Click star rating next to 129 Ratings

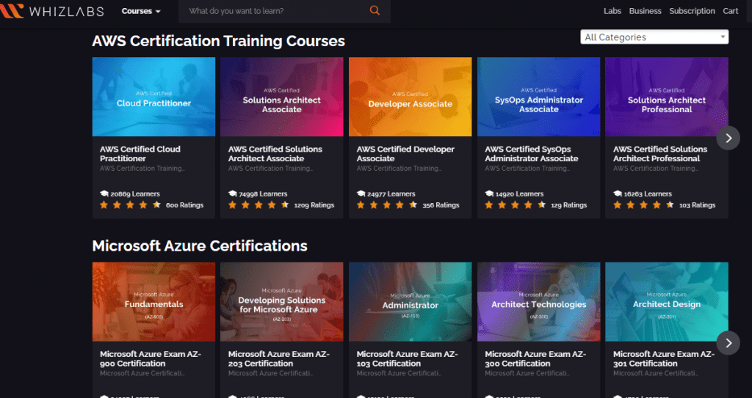point(515,205)
